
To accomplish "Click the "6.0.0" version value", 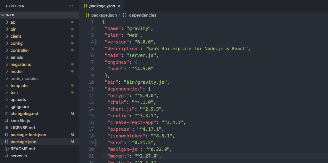I will pyautogui.click(x=144, y=42).
